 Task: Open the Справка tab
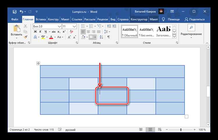(x=123, y=19)
